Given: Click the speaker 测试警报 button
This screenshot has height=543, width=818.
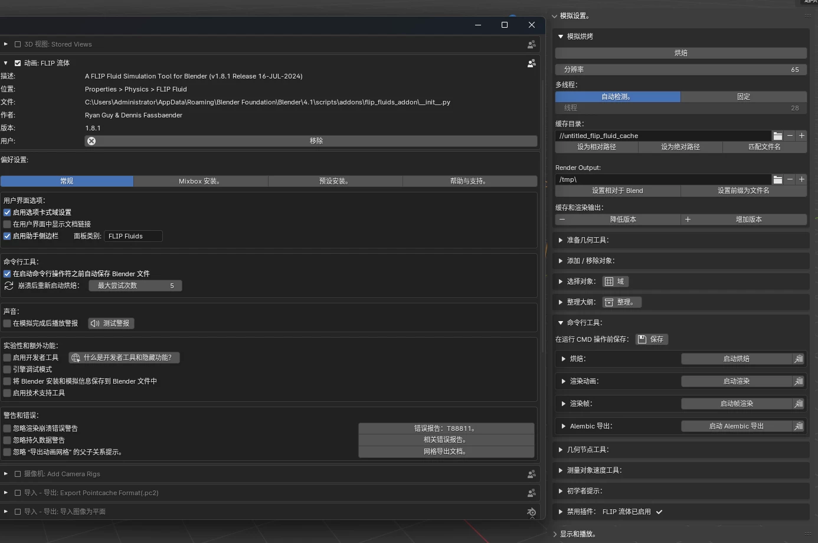Looking at the screenshot, I should pyautogui.click(x=111, y=323).
